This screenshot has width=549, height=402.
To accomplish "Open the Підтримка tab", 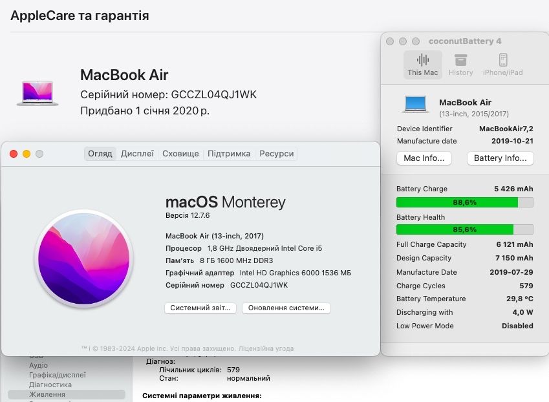I will (x=229, y=154).
